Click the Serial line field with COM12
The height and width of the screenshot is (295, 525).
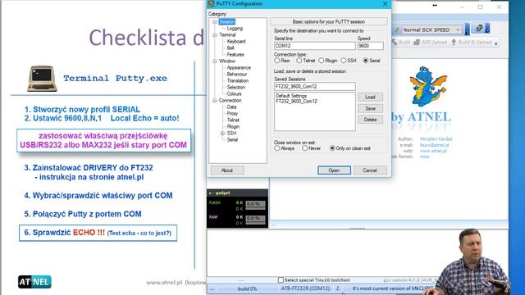(x=315, y=46)
